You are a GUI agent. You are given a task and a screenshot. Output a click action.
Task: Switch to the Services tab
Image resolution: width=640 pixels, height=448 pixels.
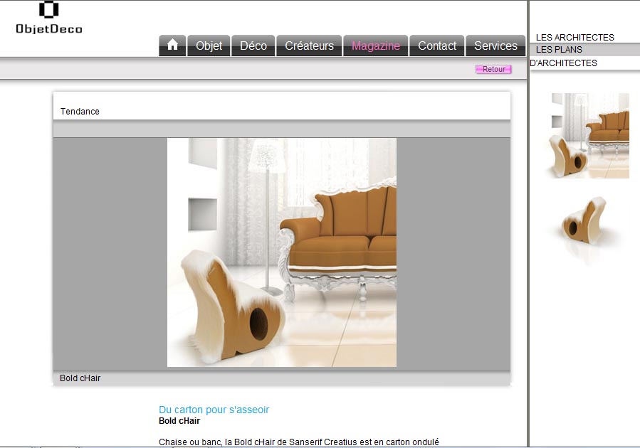click(495, 46)
